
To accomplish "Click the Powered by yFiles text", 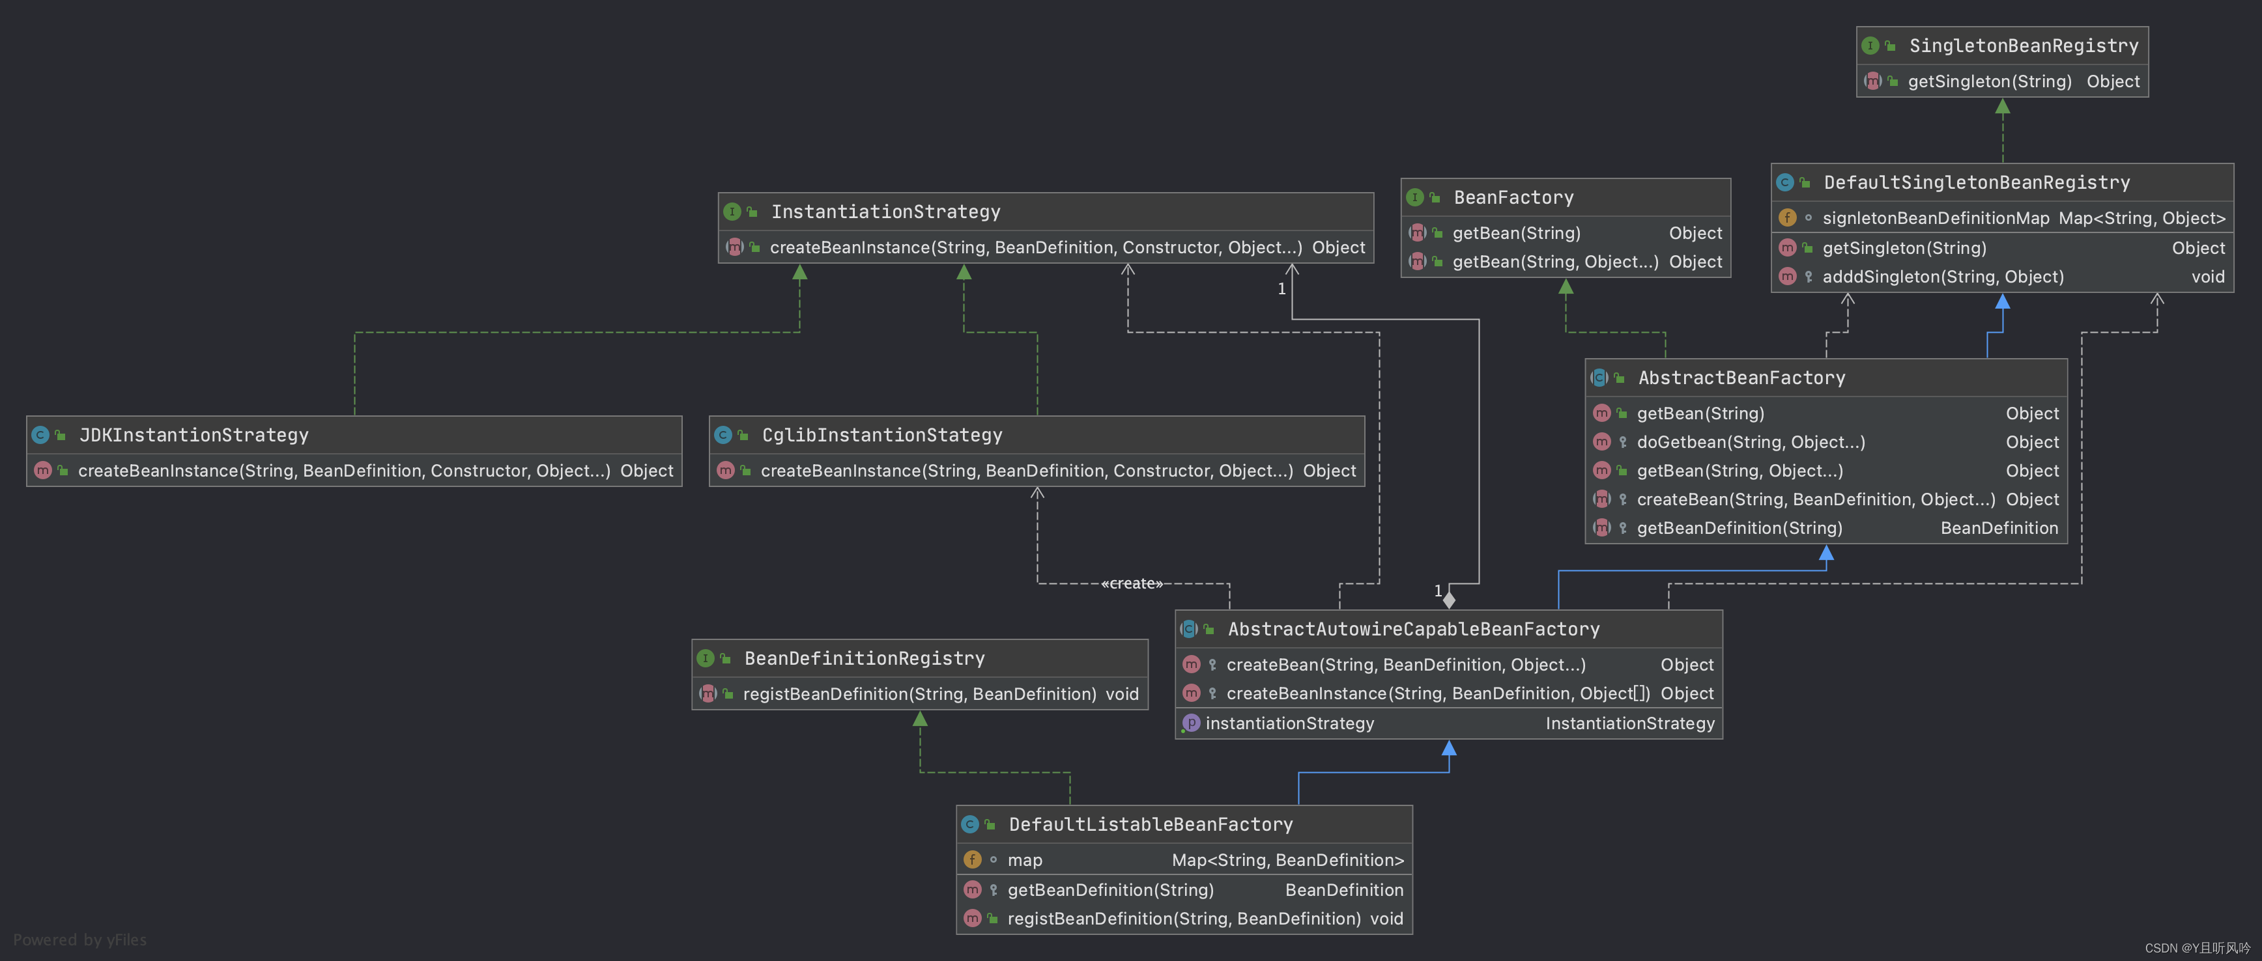I will 80,940.
